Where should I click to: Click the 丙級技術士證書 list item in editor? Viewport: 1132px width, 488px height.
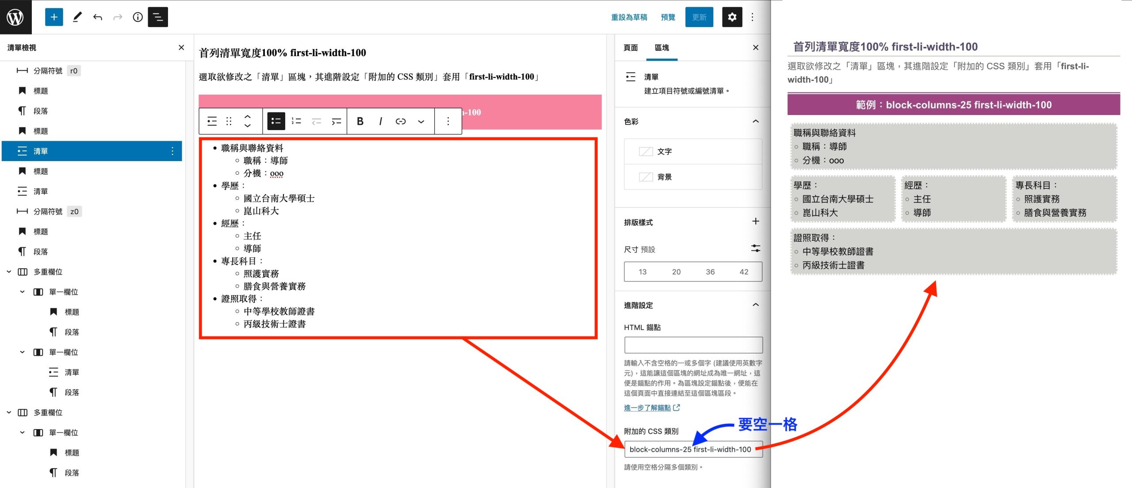pos(275,324)
